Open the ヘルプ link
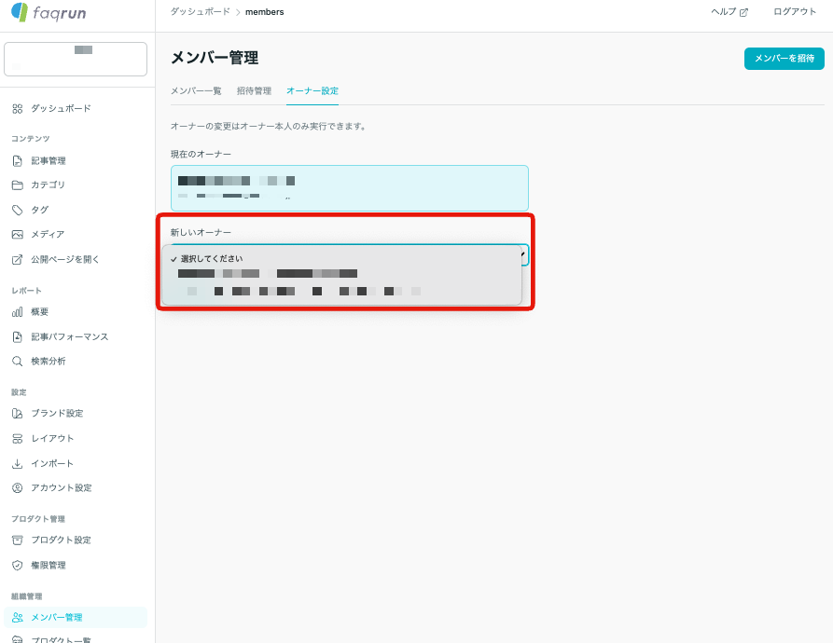Image resolution: width=833 pixels, height=643 pixels. pos(729,12)
